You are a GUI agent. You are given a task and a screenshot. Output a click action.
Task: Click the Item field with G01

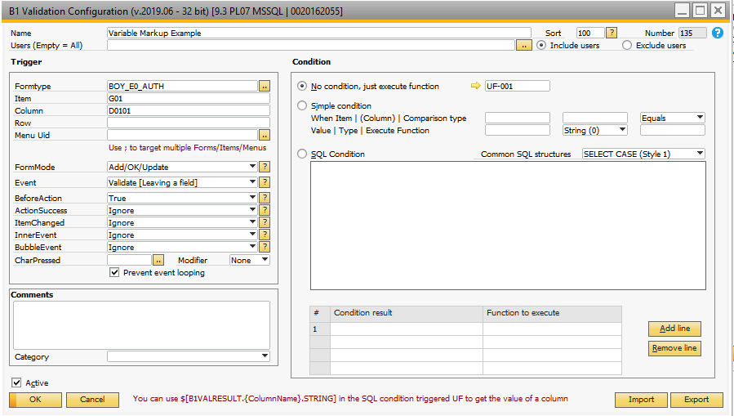click(189, 98)
